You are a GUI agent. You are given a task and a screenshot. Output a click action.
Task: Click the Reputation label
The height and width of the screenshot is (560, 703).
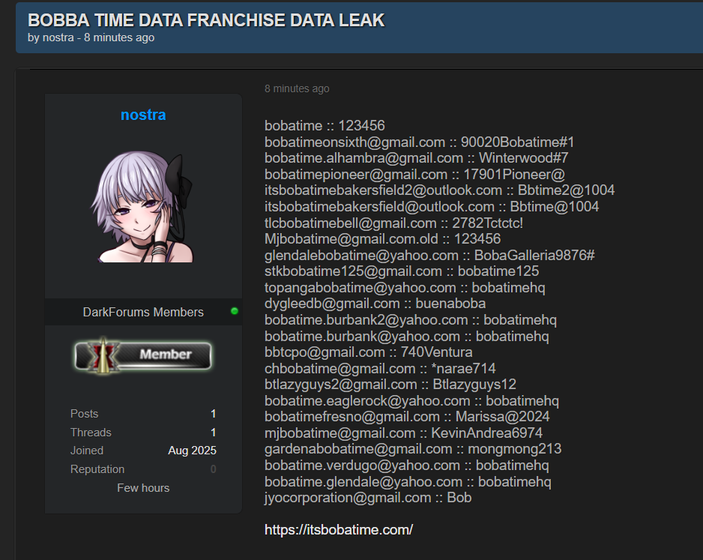[97, 469]
